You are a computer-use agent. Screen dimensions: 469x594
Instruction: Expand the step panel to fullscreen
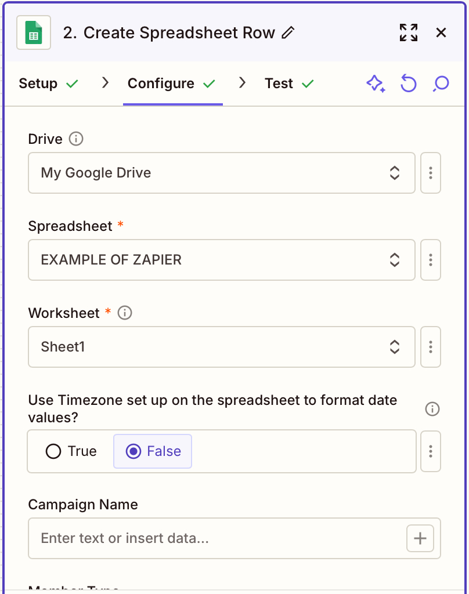(409, 32)
